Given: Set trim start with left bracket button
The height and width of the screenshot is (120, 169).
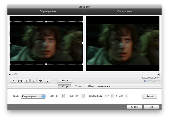Looking at the screenshot, I should click(27, 81).
